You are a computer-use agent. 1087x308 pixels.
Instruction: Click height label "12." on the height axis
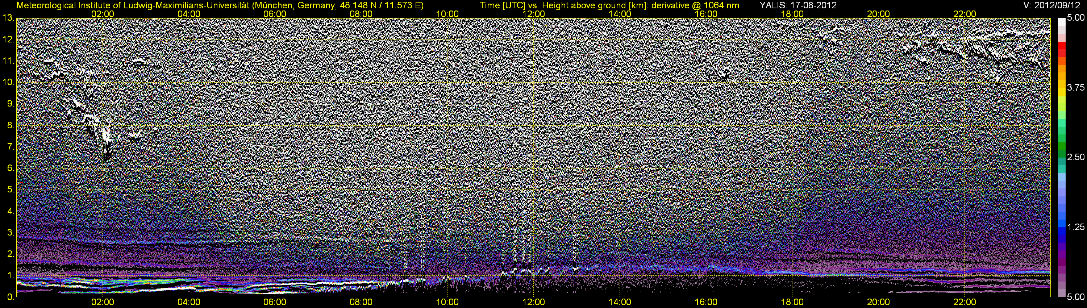tap(8, 39)
